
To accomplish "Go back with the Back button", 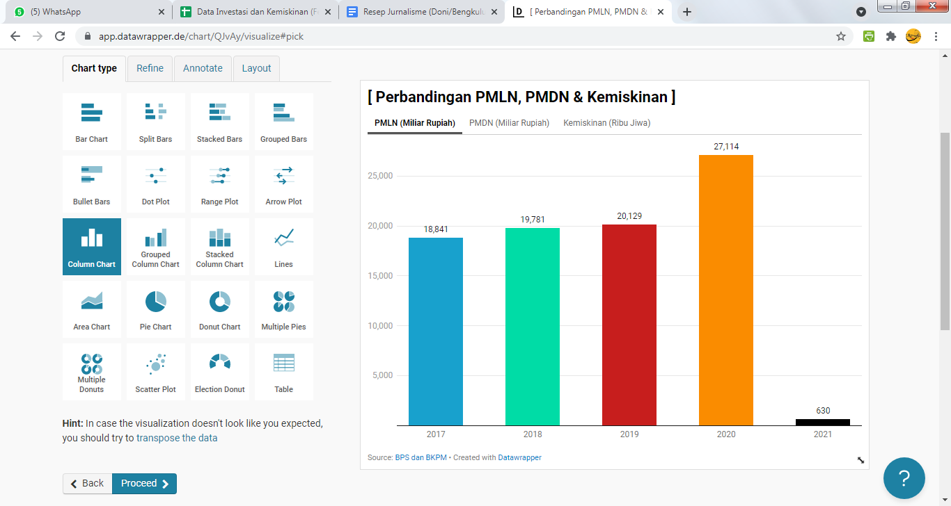I will point(87,484).
